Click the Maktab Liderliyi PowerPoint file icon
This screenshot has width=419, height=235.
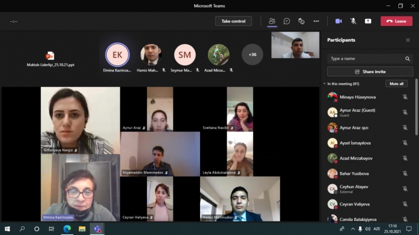tap(50, 56)
